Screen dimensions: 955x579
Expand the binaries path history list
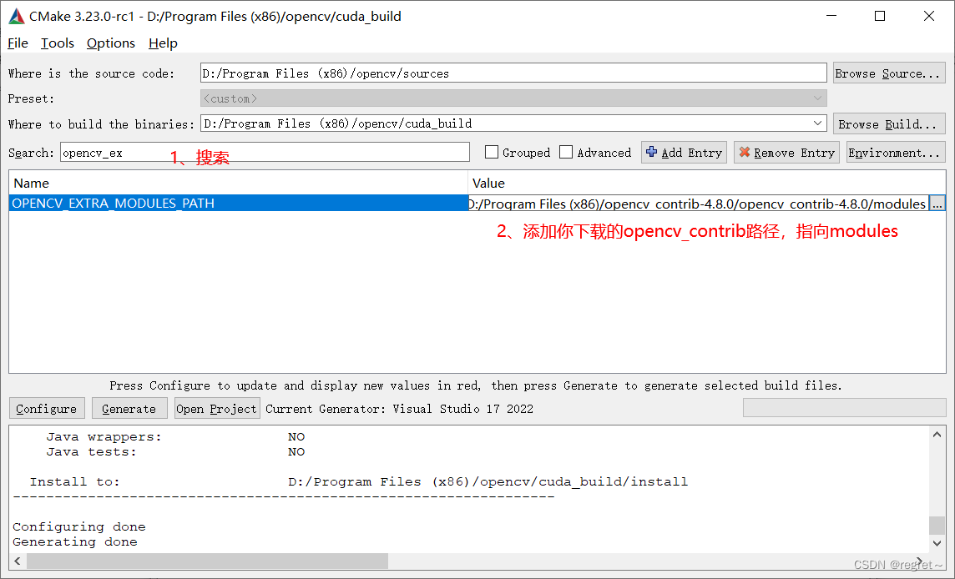point(816,123)
